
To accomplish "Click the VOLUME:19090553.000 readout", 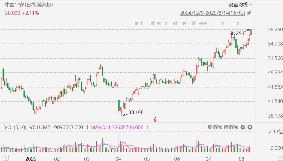I will coord(56,127).
